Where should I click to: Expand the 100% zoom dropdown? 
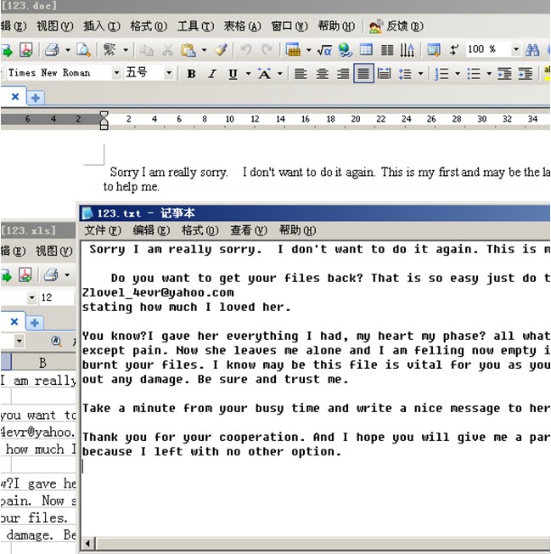coord(515,50)
